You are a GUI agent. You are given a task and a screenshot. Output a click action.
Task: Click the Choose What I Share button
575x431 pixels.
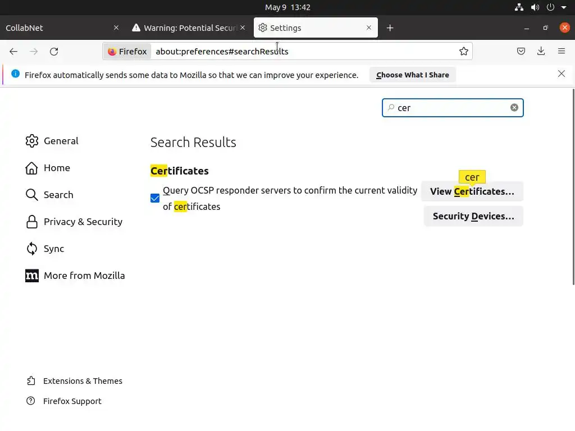coord(413,75)
